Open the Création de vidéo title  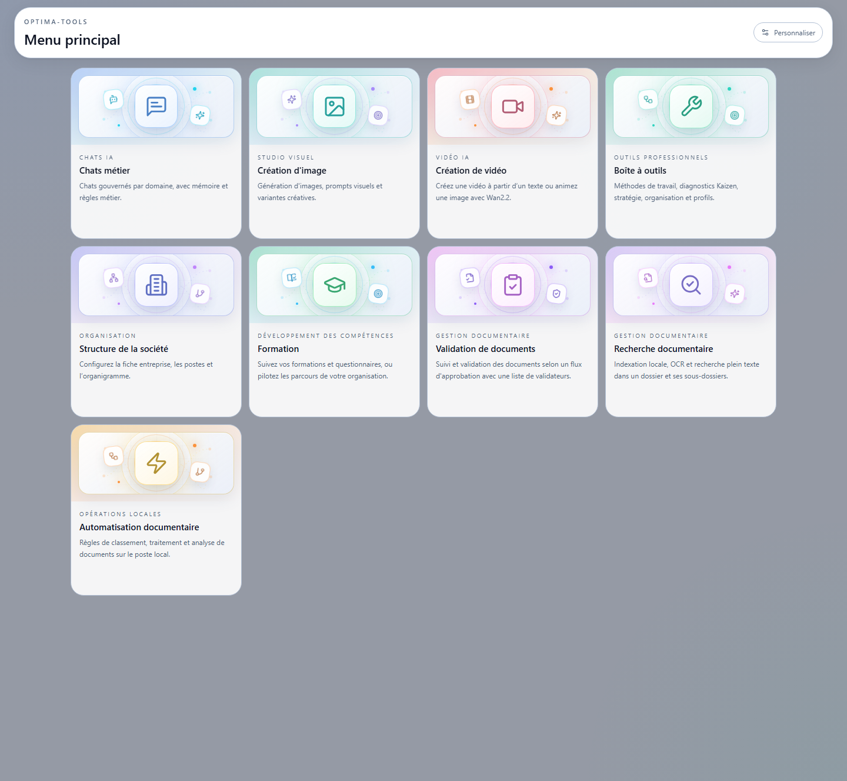coord(471,171)
